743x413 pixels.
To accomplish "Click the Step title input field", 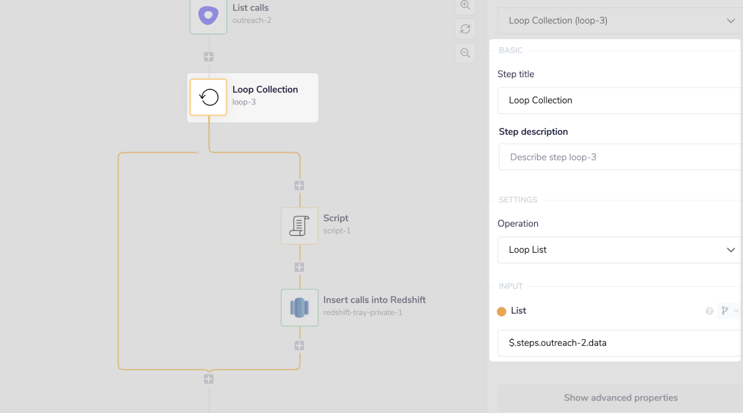I will [x=620, y=101].
